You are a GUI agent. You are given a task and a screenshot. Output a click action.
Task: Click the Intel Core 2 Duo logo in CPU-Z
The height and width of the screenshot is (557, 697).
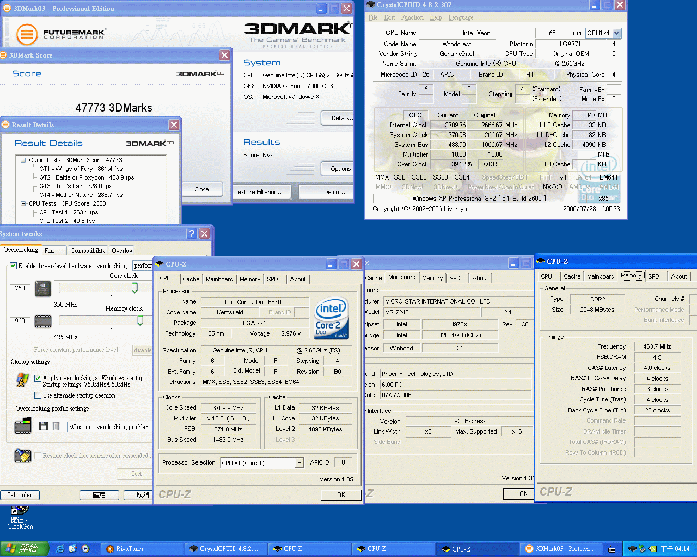click(x=331, y=318)
